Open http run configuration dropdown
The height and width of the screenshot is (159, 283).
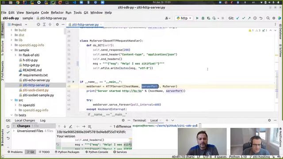184,18
